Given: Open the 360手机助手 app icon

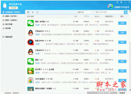Looking at the screenshot, I should click(x=31, y=80).
